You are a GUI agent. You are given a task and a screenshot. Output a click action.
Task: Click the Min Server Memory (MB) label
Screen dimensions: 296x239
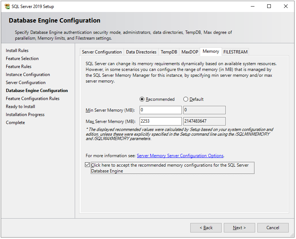(110, 110)
